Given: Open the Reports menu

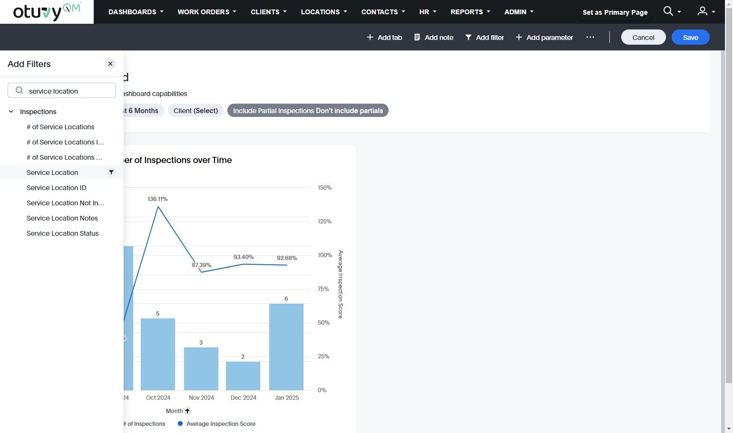Looking at the screenshot, I should [470, 12].
